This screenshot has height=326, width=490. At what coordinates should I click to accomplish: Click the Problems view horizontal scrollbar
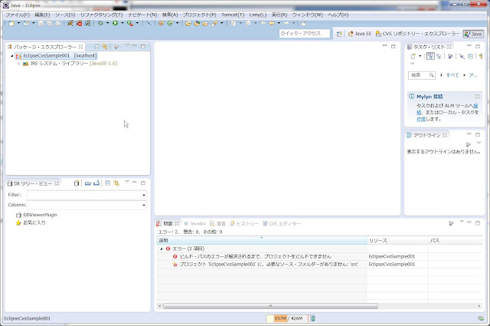pyautogui.click(x=270, y=306)
